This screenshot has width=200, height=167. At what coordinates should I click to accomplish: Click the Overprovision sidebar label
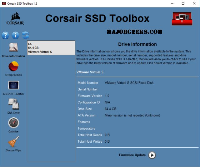point(13,75)
